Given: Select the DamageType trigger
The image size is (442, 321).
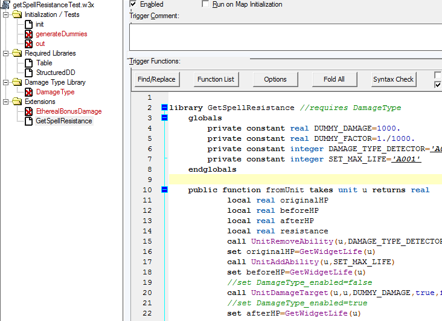Looking at the screenshot, I should [56, 92].
